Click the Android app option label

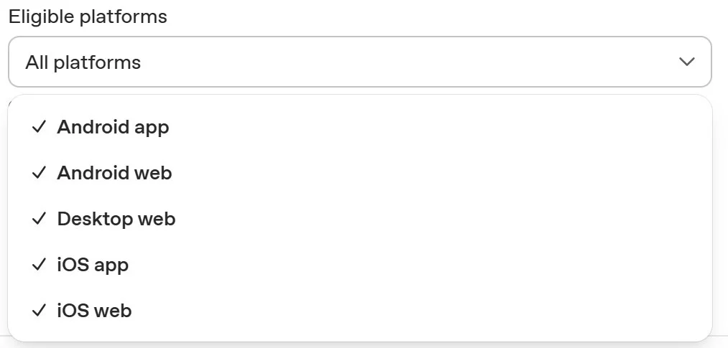(113, 128)
